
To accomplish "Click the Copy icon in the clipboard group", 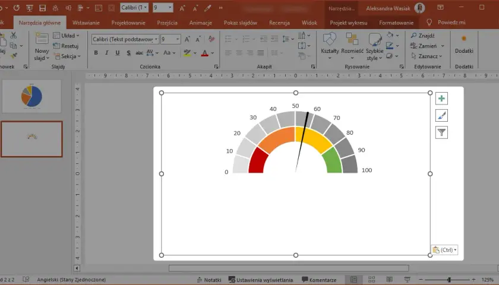I will point(13,46).
